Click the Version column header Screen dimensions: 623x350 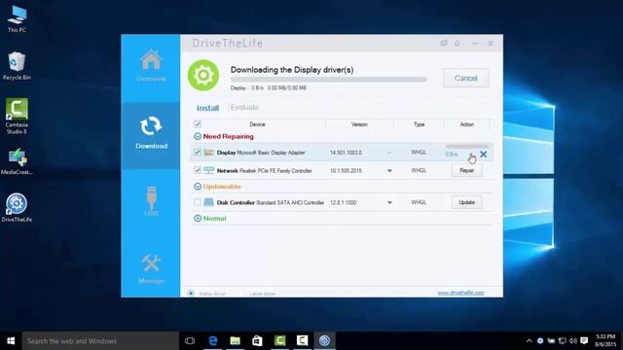359,124
